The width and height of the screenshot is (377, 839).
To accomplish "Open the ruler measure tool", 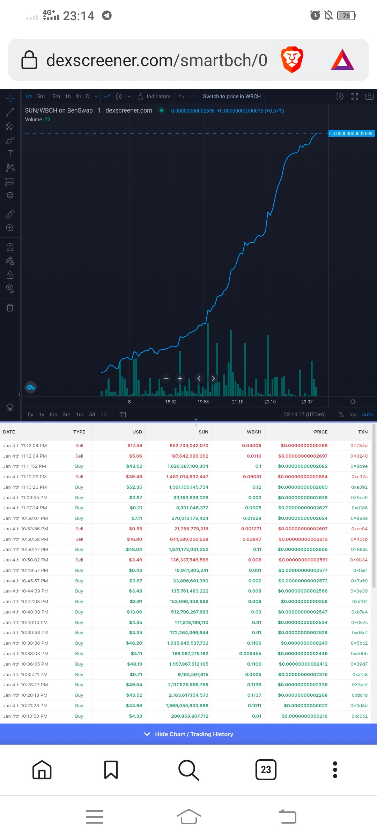I will click(10, 214).
